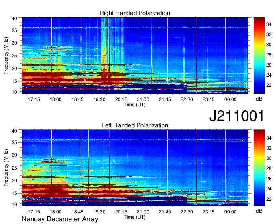Click the 21:45 time tick under the Right Handed plot
276x224 pixels.
[165, 99]
